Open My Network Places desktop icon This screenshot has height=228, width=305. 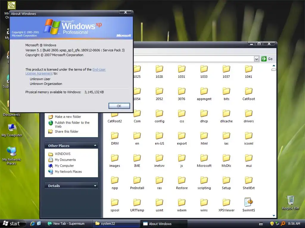click(x=12, y=156)
